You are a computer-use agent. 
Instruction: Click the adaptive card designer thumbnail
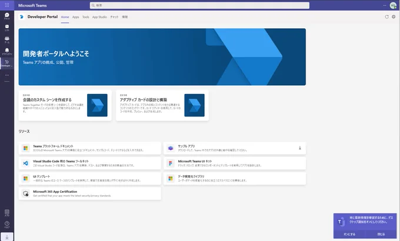(194, 105)
